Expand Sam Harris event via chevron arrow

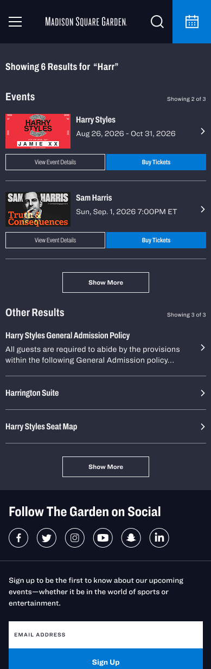click(202, 209)
